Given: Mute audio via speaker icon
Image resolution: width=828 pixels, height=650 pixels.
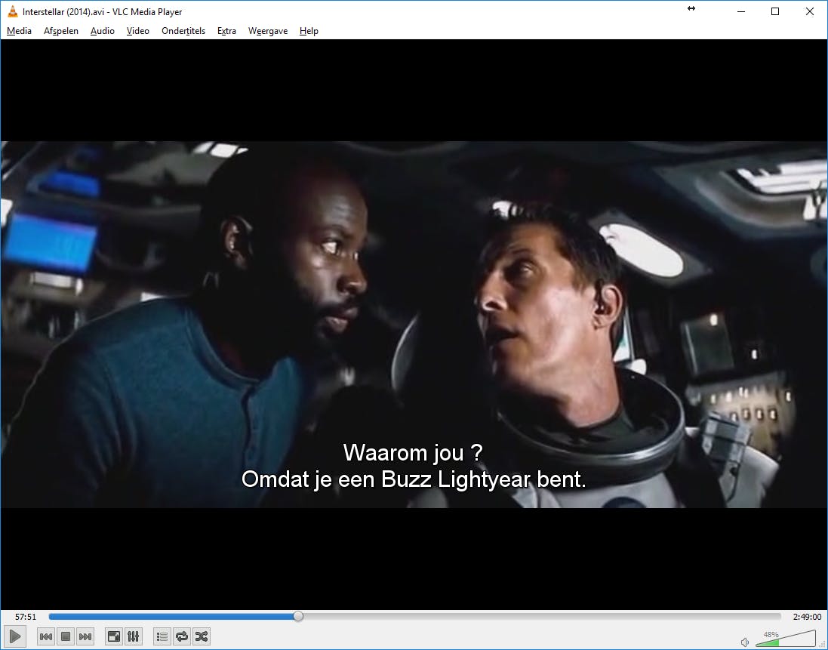Looking at the screenshot, I should click(x=745, y=642).
